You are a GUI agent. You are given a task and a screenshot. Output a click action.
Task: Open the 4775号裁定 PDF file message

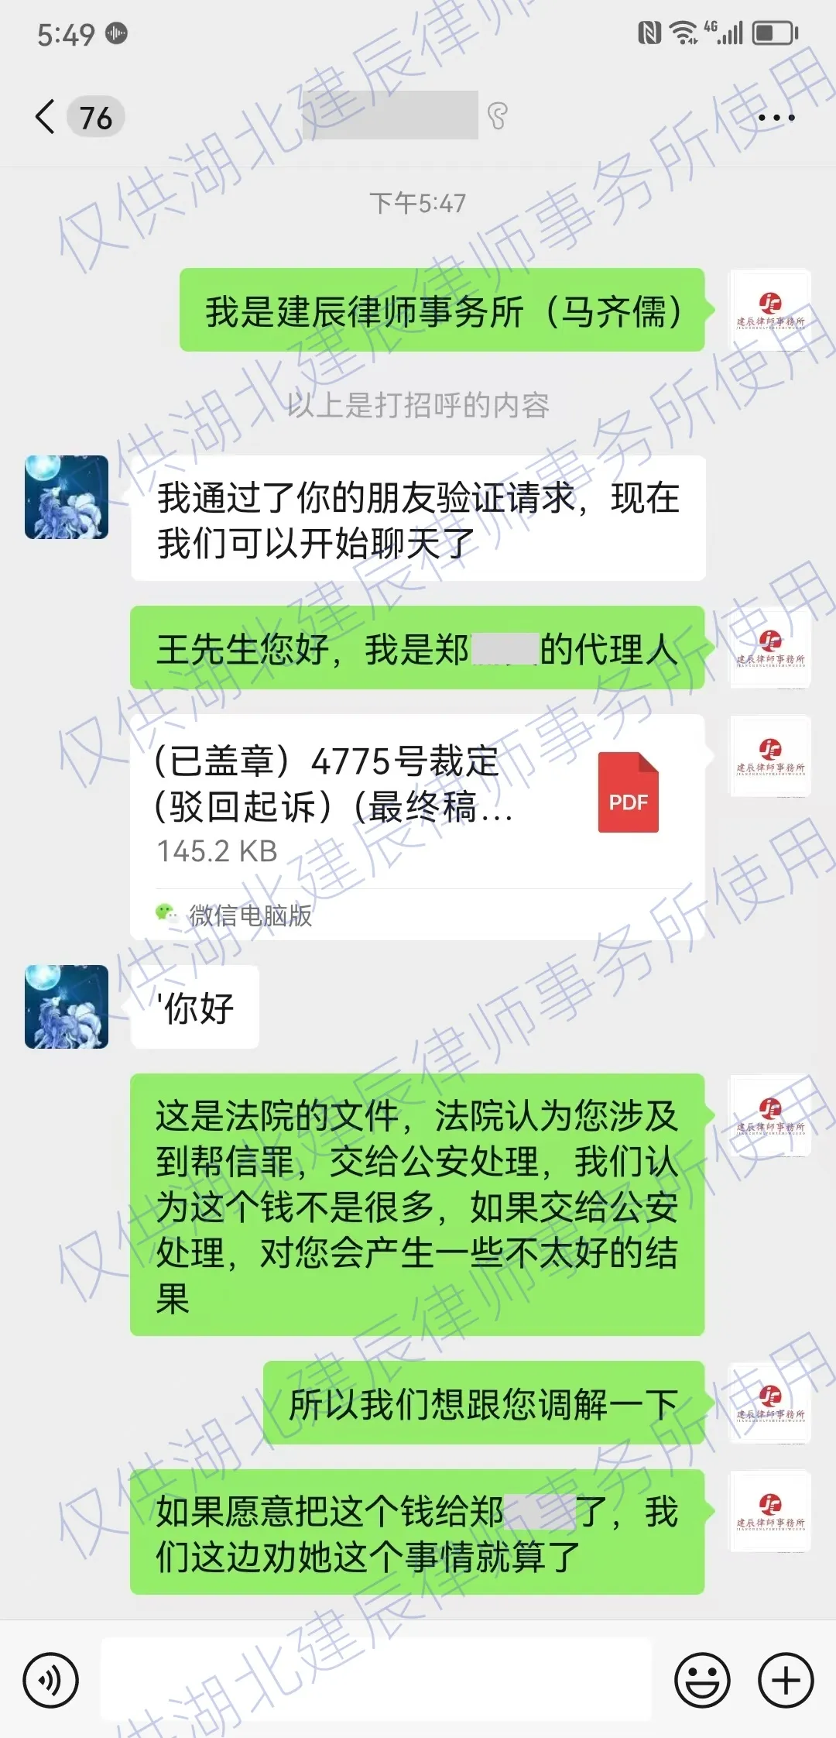pyautogui.click(x=417, y=827)
